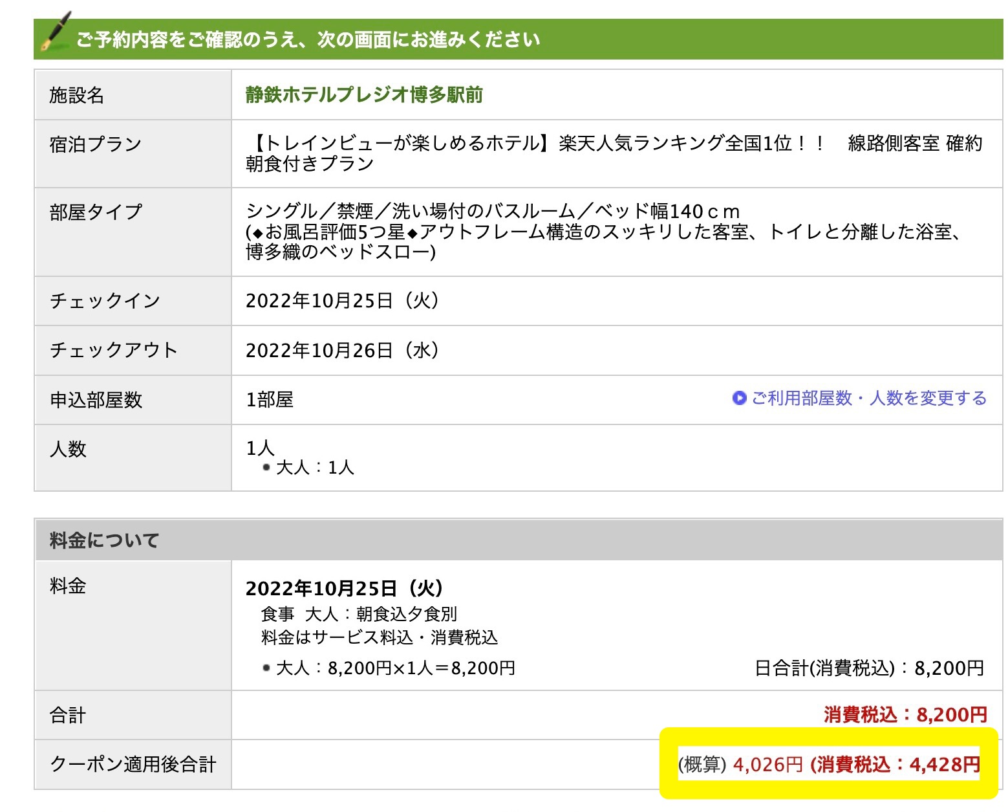
Task: Open the 静鉄ホテルプレジオ博多駅前 hotel link
Action: click(364, 95)
